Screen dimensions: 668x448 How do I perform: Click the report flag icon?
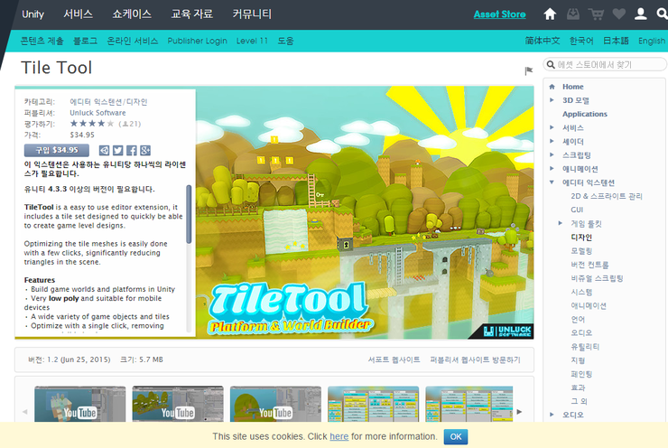tap(529, 70)
